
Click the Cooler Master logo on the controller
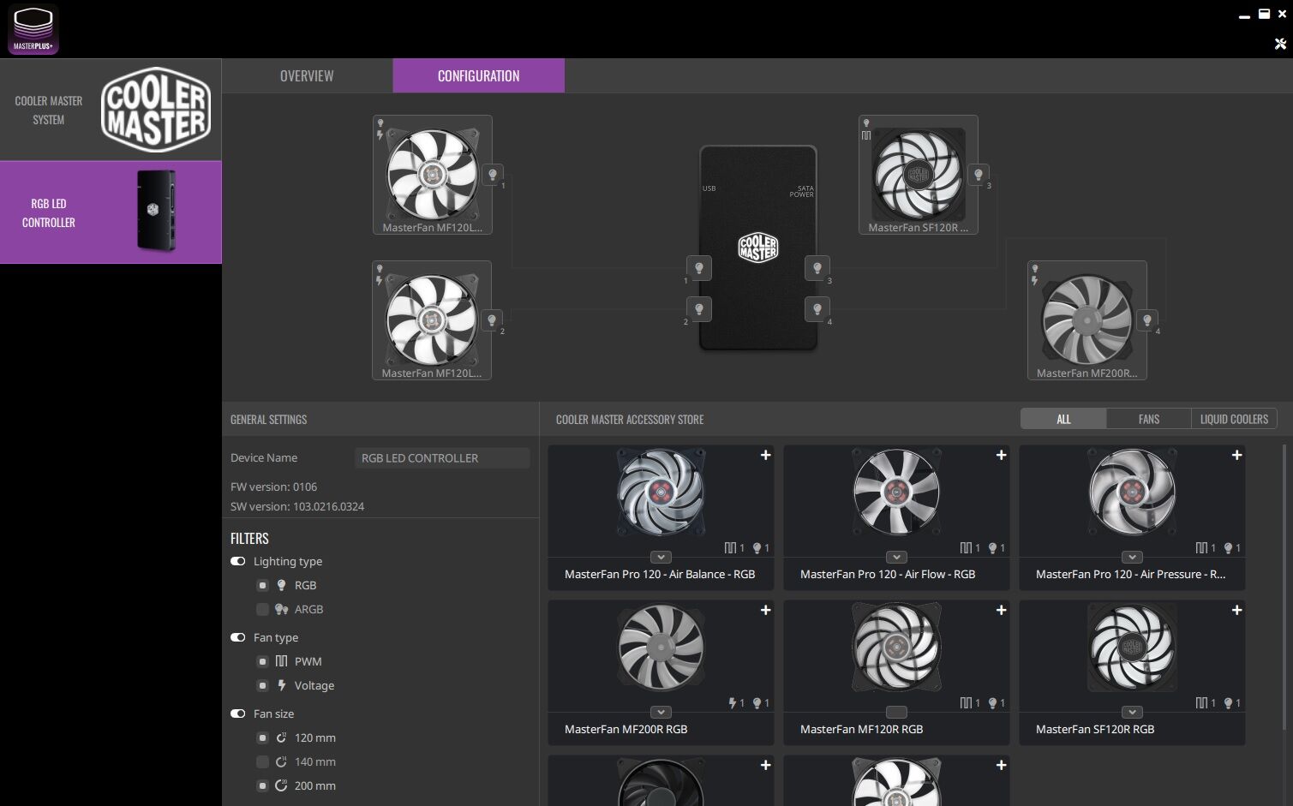click(x=758, y=248)
